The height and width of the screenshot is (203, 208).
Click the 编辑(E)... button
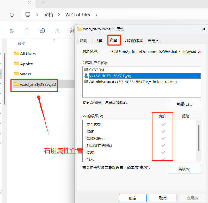tap(184, 104)
